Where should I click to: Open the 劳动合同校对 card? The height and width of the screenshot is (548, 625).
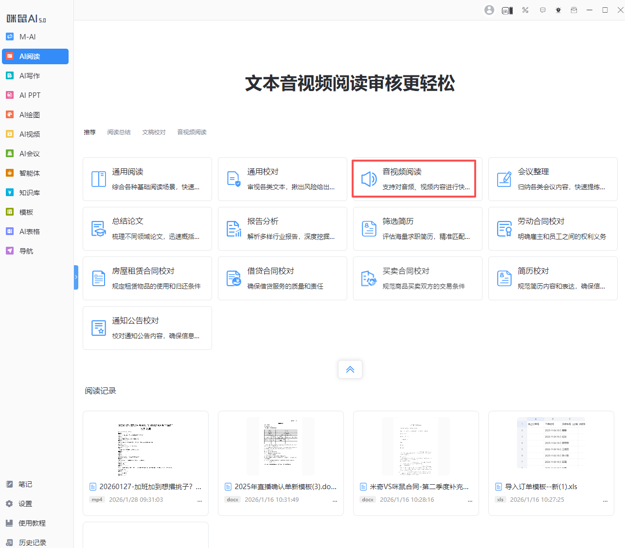[553, 228]
